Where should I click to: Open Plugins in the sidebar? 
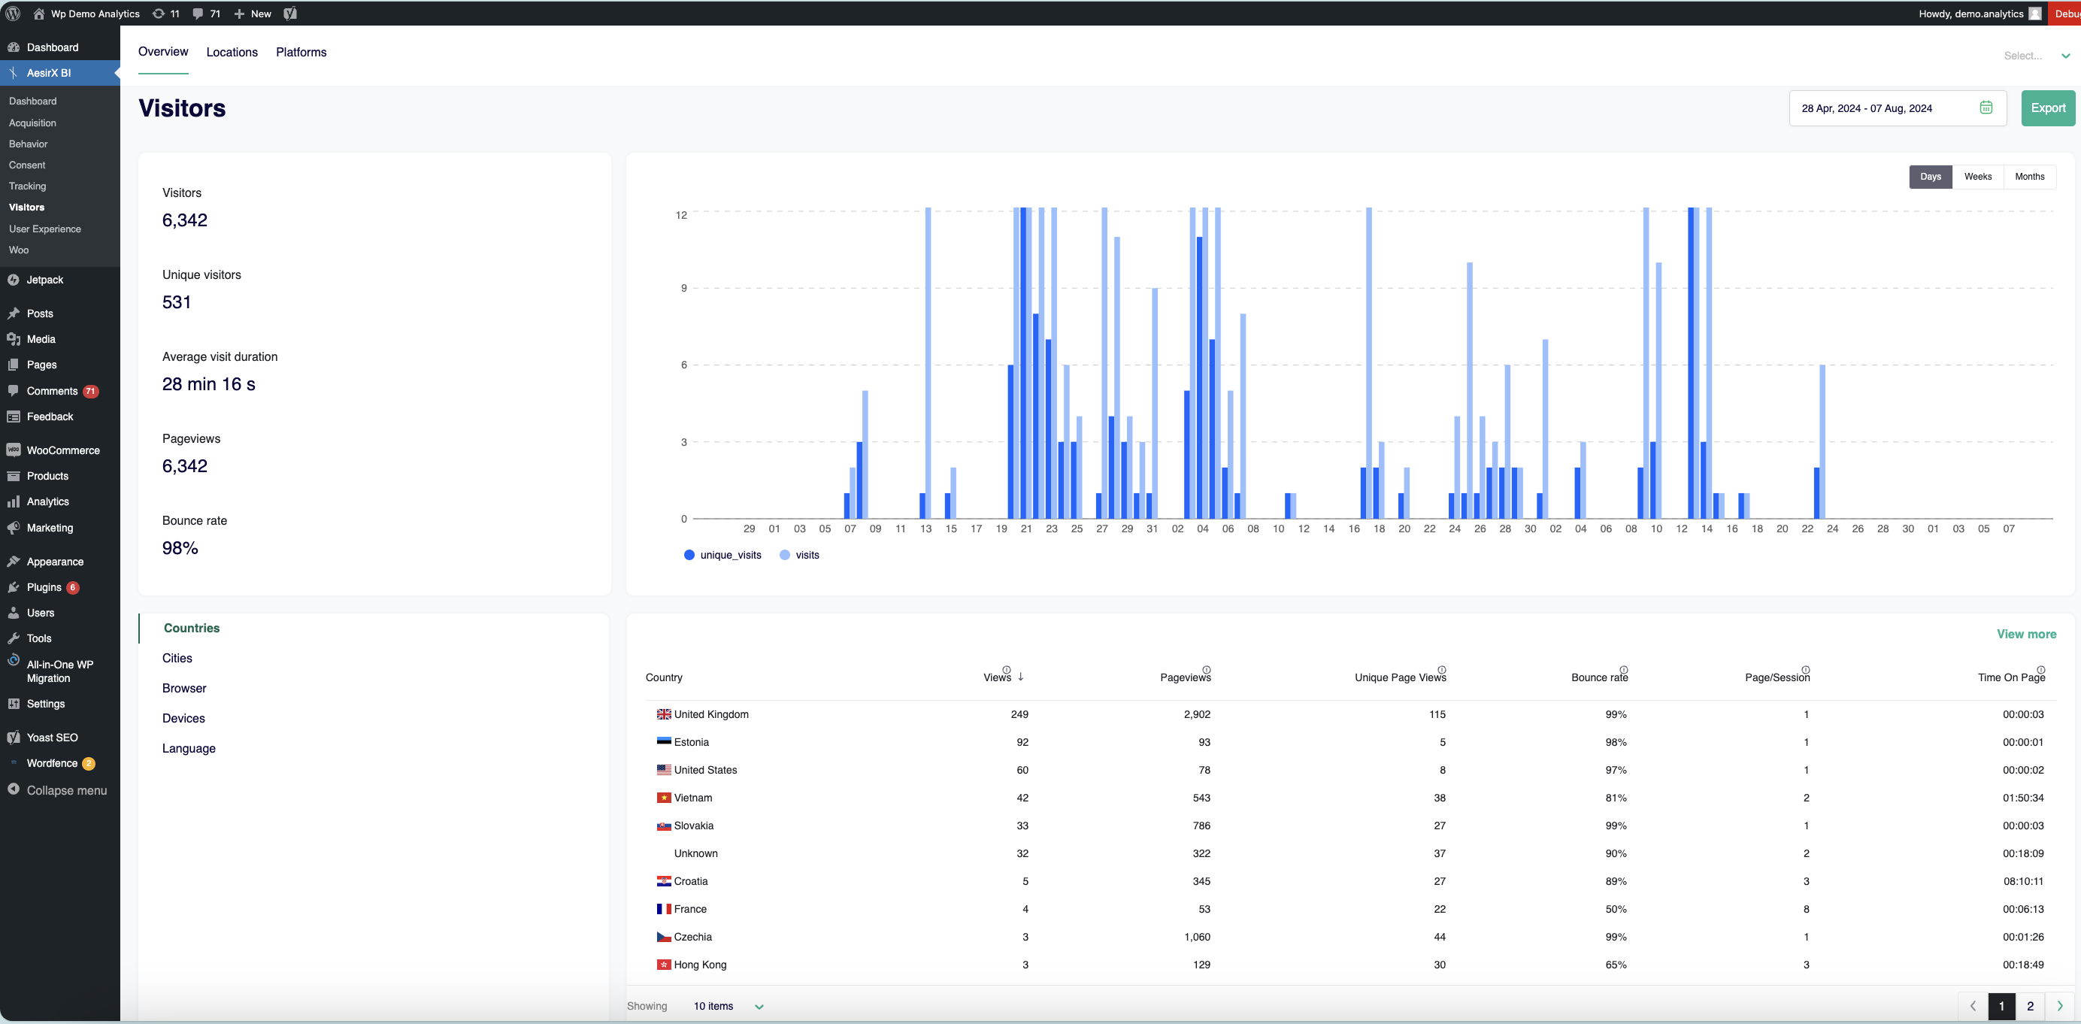coord(60,587)
